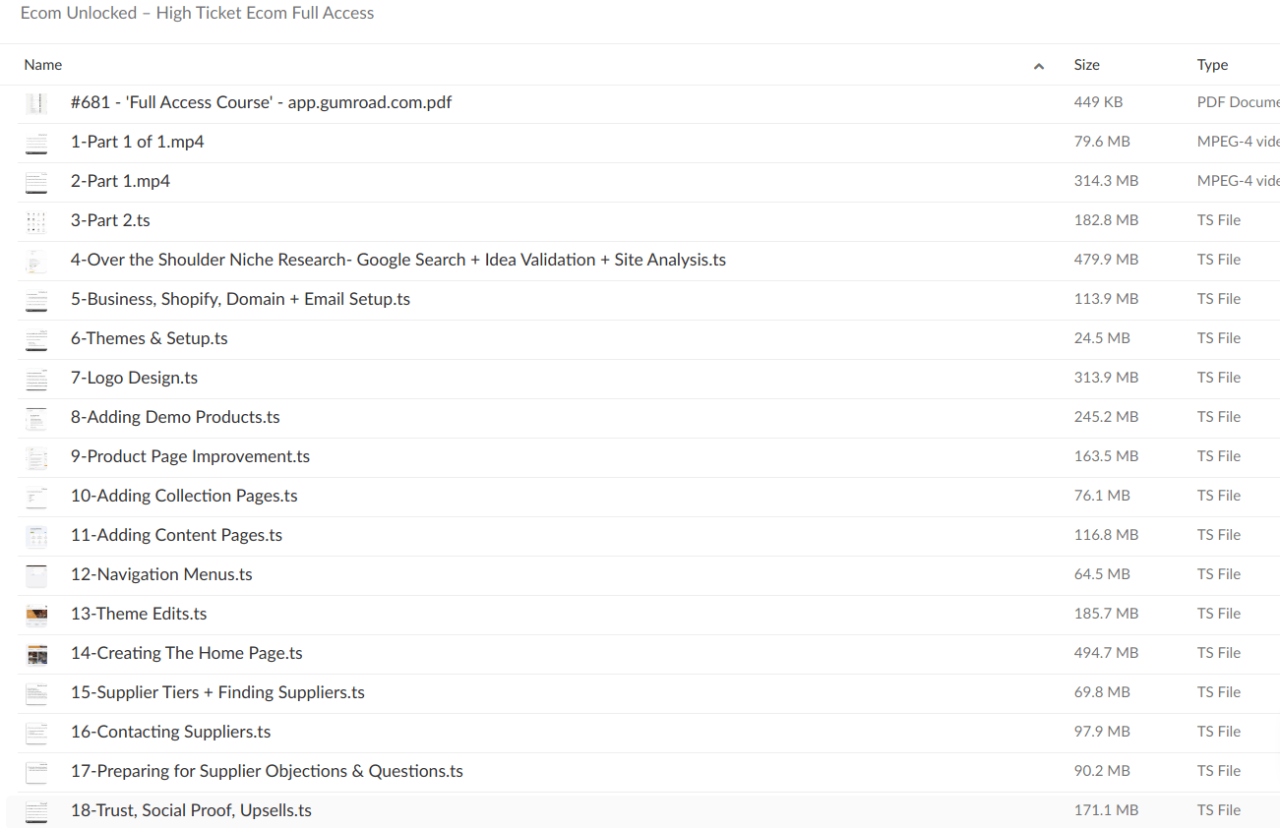Click thumbnail for 8-Adding Demo Products.ts

[x=36, y=418]
